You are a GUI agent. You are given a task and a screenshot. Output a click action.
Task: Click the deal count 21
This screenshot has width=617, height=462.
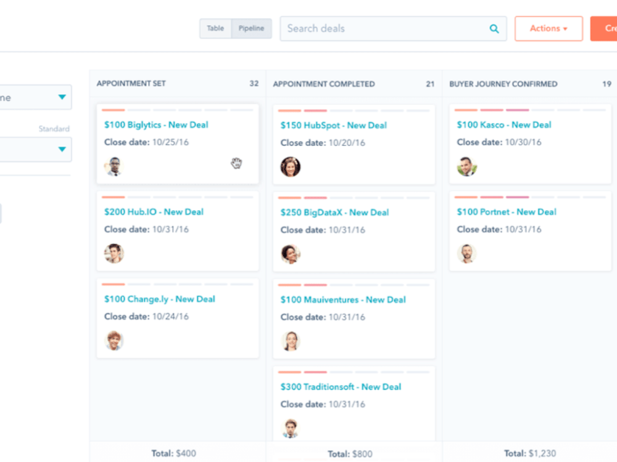click(x=431, y=84)
